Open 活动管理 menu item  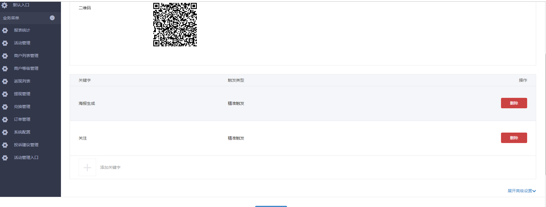click(x=22, y=43)
